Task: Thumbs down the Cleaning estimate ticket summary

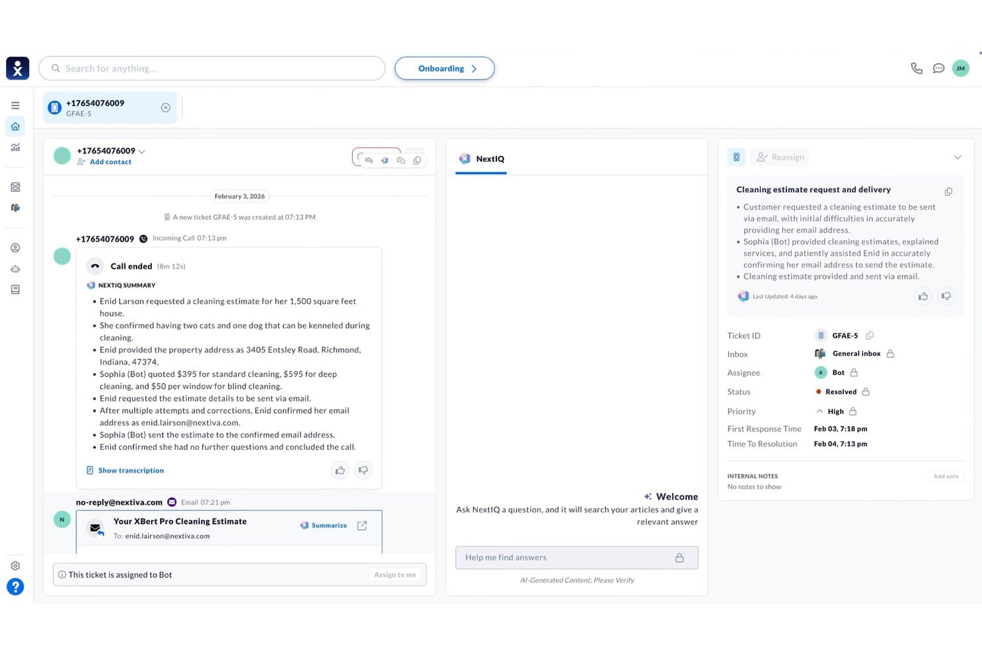Action: (946, 296)
